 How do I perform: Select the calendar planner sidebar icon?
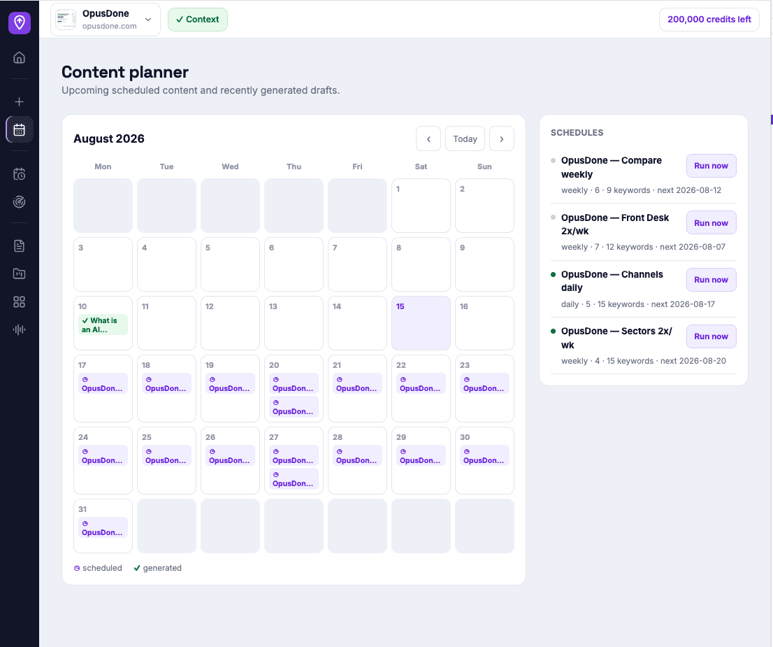click(x=20, y=130)
